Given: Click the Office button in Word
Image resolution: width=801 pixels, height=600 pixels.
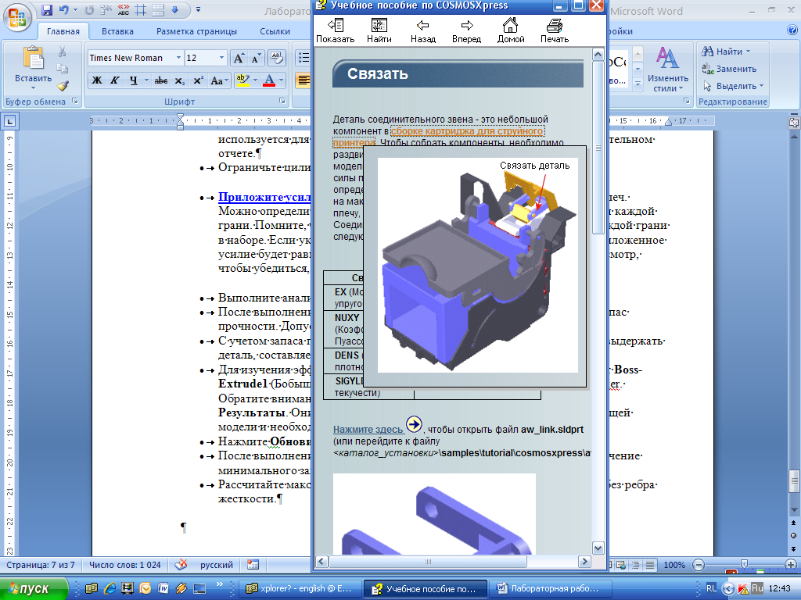Looking at the screenshot, I should [x=17, y=18].
